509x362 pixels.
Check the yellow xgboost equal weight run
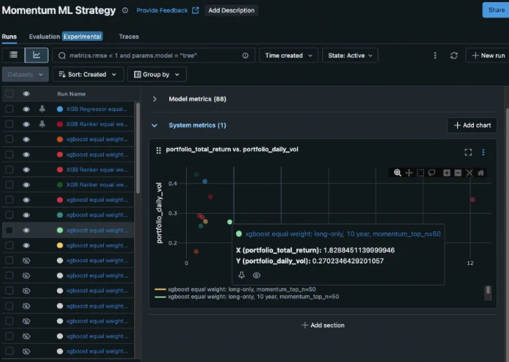tap(9, 245)
